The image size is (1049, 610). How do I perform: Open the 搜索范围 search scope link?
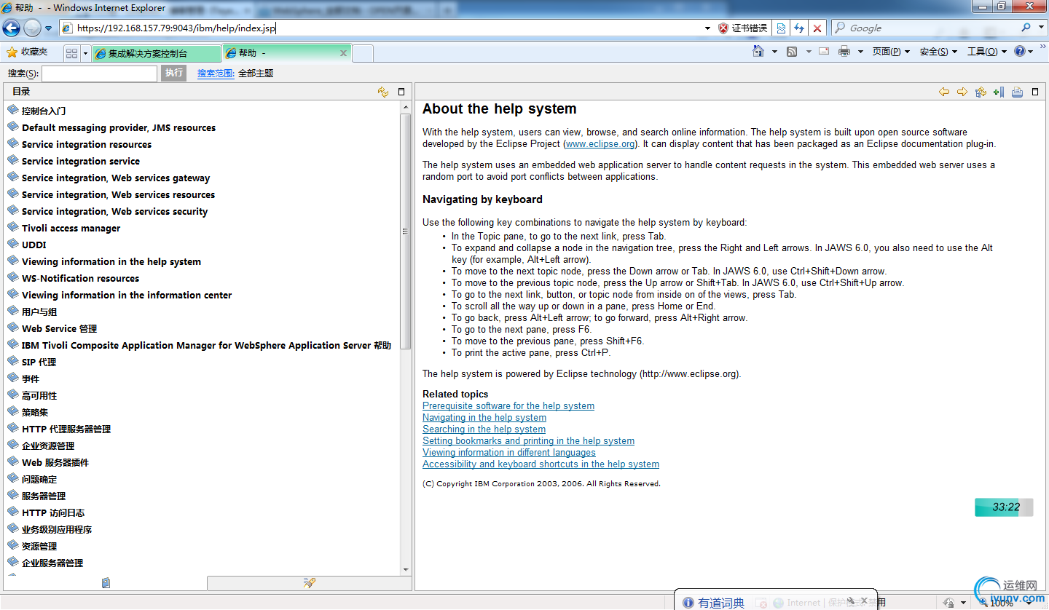coord(216,74)
